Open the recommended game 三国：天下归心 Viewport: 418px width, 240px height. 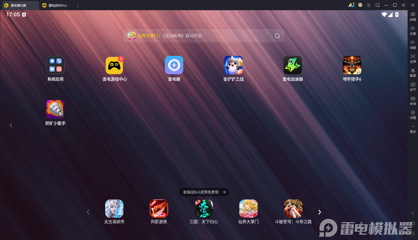tap(204, 209)
